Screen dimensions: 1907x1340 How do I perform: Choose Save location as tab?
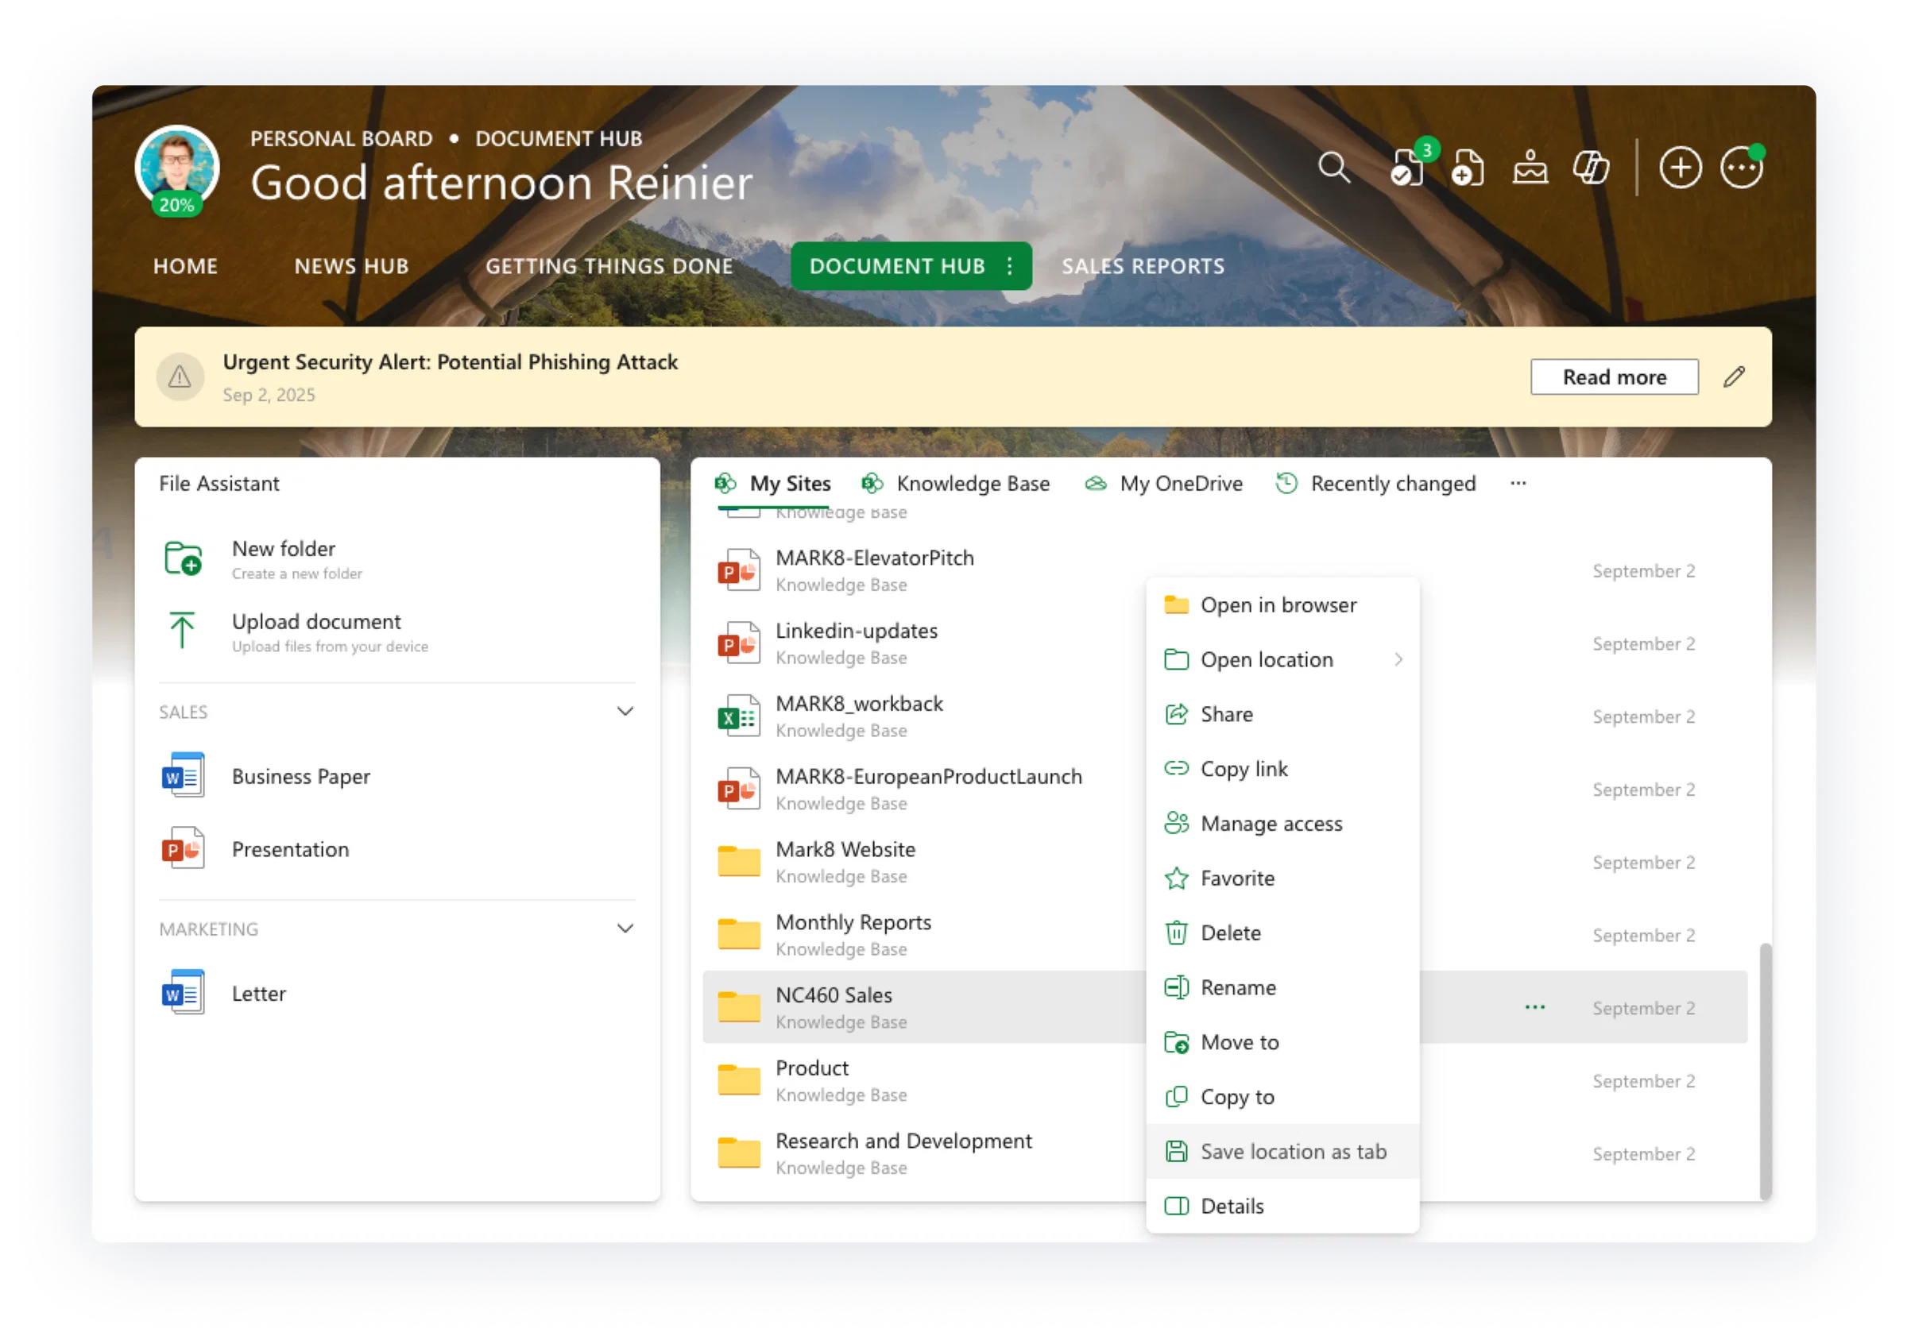click(1282, 1151)
